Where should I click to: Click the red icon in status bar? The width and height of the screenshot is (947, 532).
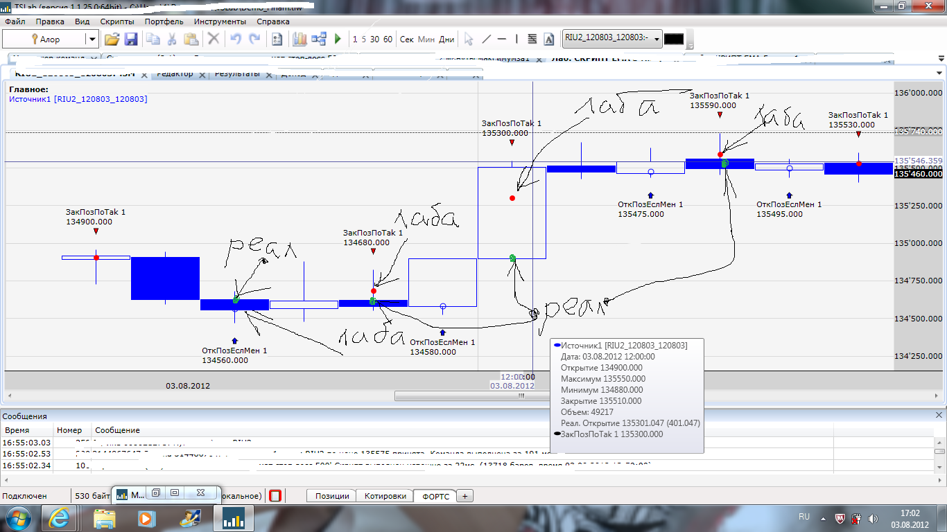pos(275,495)
